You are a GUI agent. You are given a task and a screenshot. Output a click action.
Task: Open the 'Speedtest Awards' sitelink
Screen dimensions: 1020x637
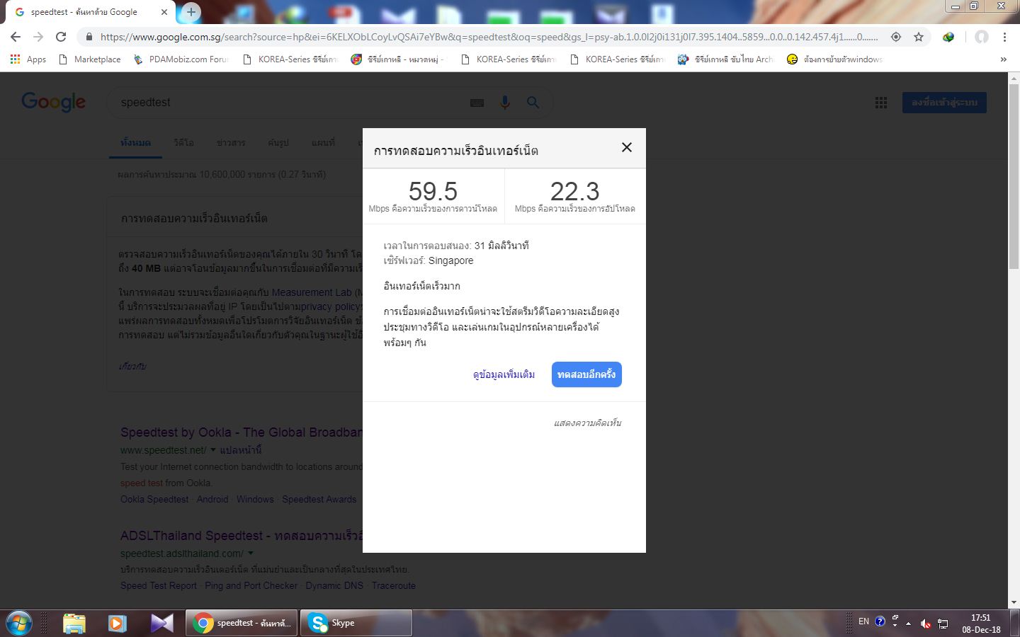click(319, 499)
